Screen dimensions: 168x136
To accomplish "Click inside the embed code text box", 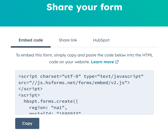I will 84,92.
